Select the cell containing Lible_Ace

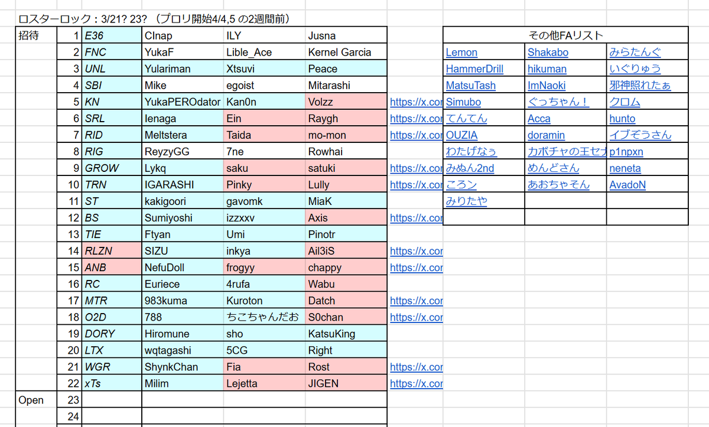point(265,52)
